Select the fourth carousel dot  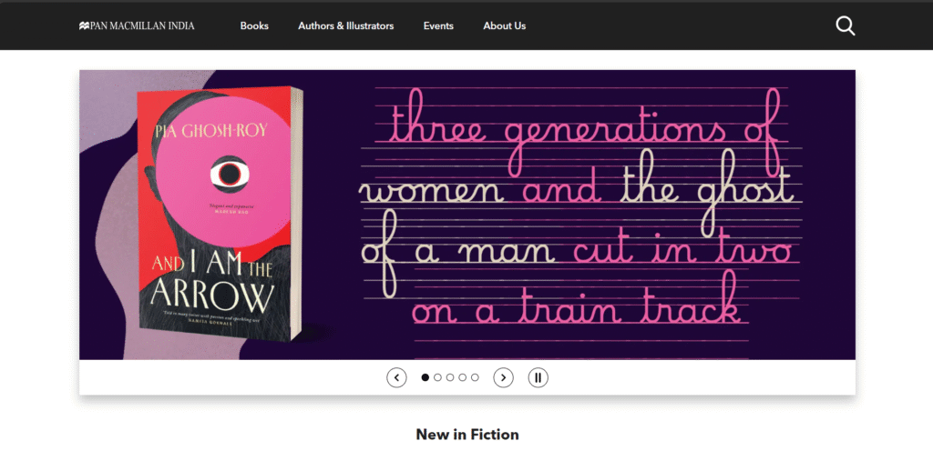click(x=462, y=377)
